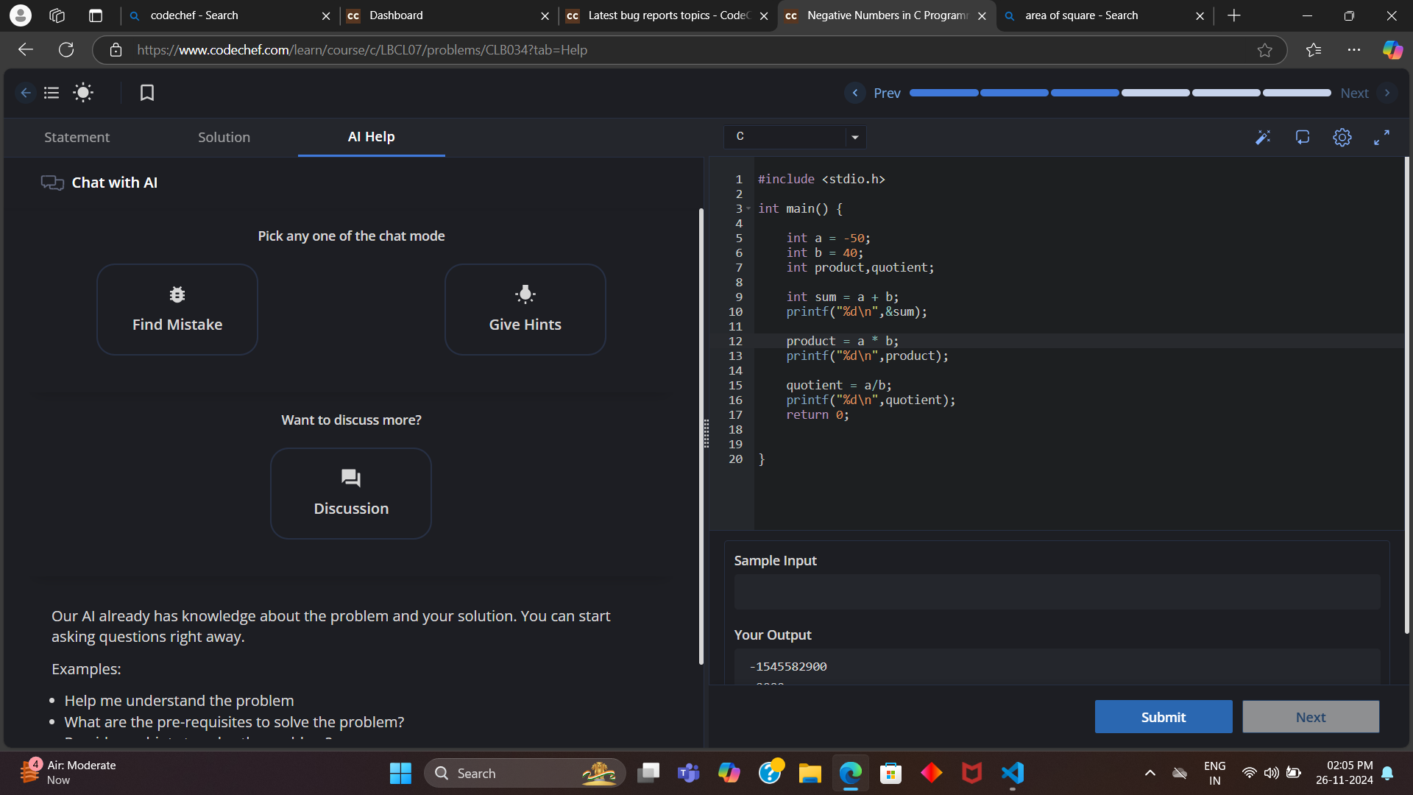This screenshot has height=795, width=1413.
Task: Switch to the Statement tab
Action: [77, 137]
